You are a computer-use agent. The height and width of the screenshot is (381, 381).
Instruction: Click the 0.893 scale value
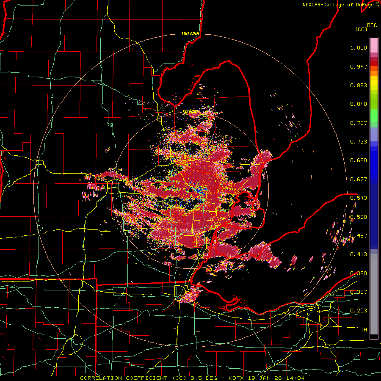359,85
